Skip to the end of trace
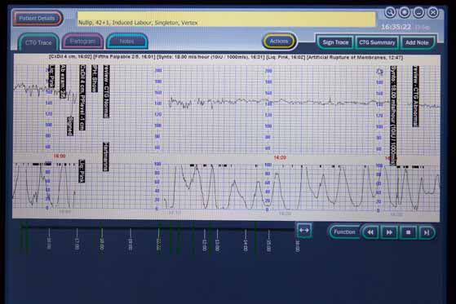Viewport: 456px width, 304px height. click(x=427, y=232)
